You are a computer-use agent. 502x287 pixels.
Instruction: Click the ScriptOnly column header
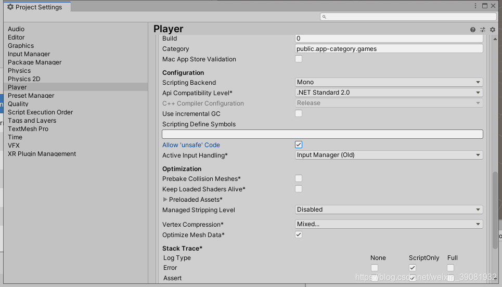pos(424,258)
